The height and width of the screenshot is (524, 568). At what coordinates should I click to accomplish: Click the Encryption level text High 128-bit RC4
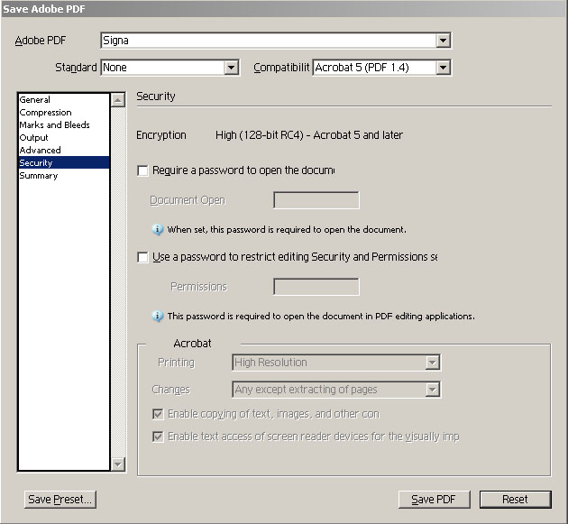309,135
